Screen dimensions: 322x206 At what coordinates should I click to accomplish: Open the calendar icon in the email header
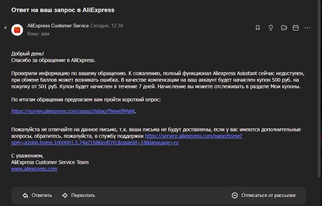point(296,28)
